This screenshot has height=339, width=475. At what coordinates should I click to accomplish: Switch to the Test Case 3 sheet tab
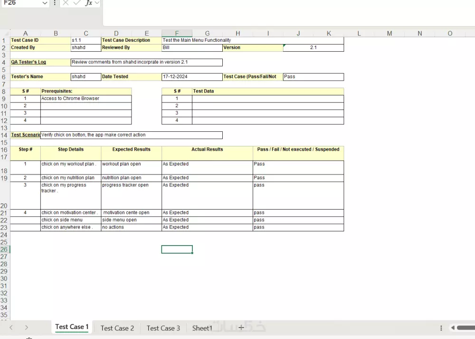pyautogui.click(x=163, y=328)
